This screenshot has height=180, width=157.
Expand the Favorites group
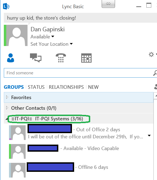7,97
